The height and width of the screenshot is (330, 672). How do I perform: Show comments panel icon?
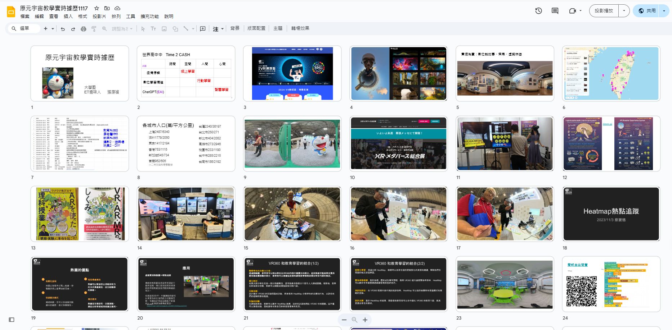(555, 11)
